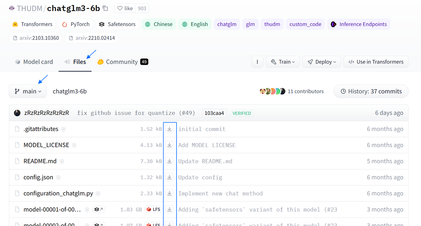Download the MODEL_LICENSE file
Screen dimensions: 421x226
tap(169, 145)
